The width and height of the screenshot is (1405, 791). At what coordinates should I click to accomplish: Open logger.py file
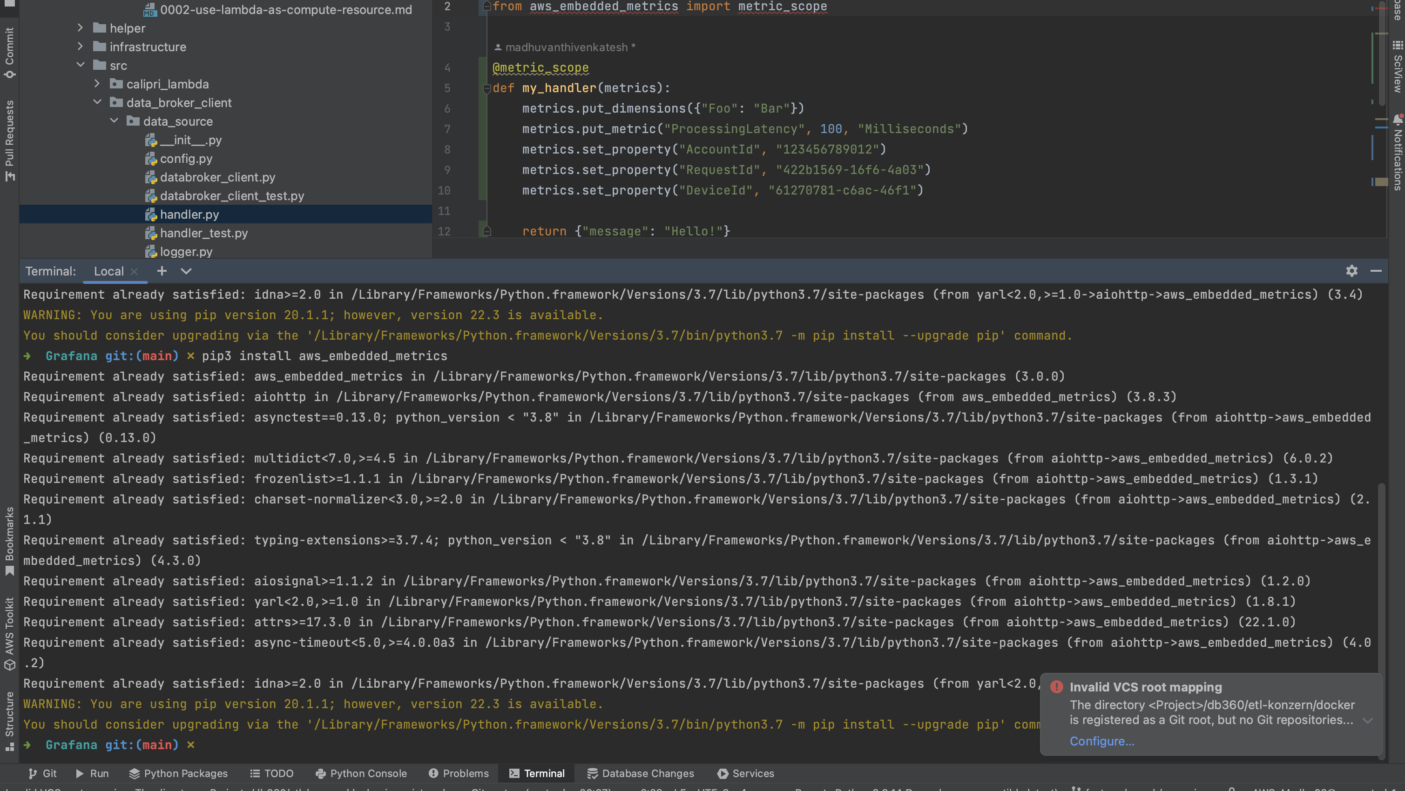pos(186,251)
